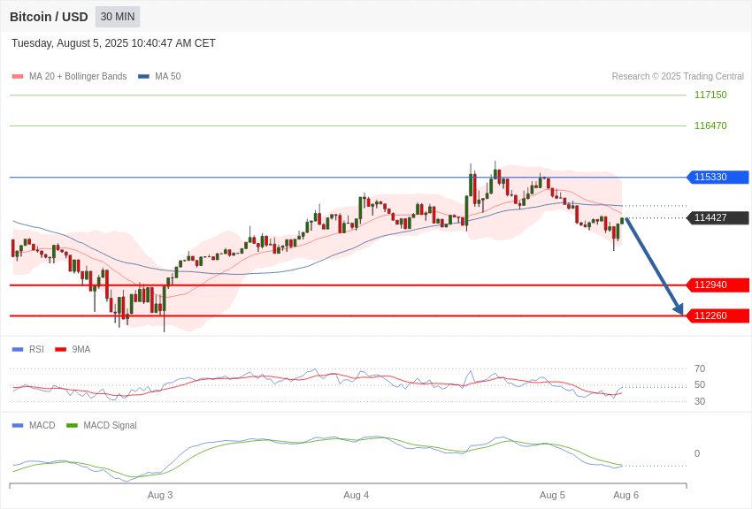
Task: Click the dark blue MA 50 legend swatch
Action: (143, 76)
